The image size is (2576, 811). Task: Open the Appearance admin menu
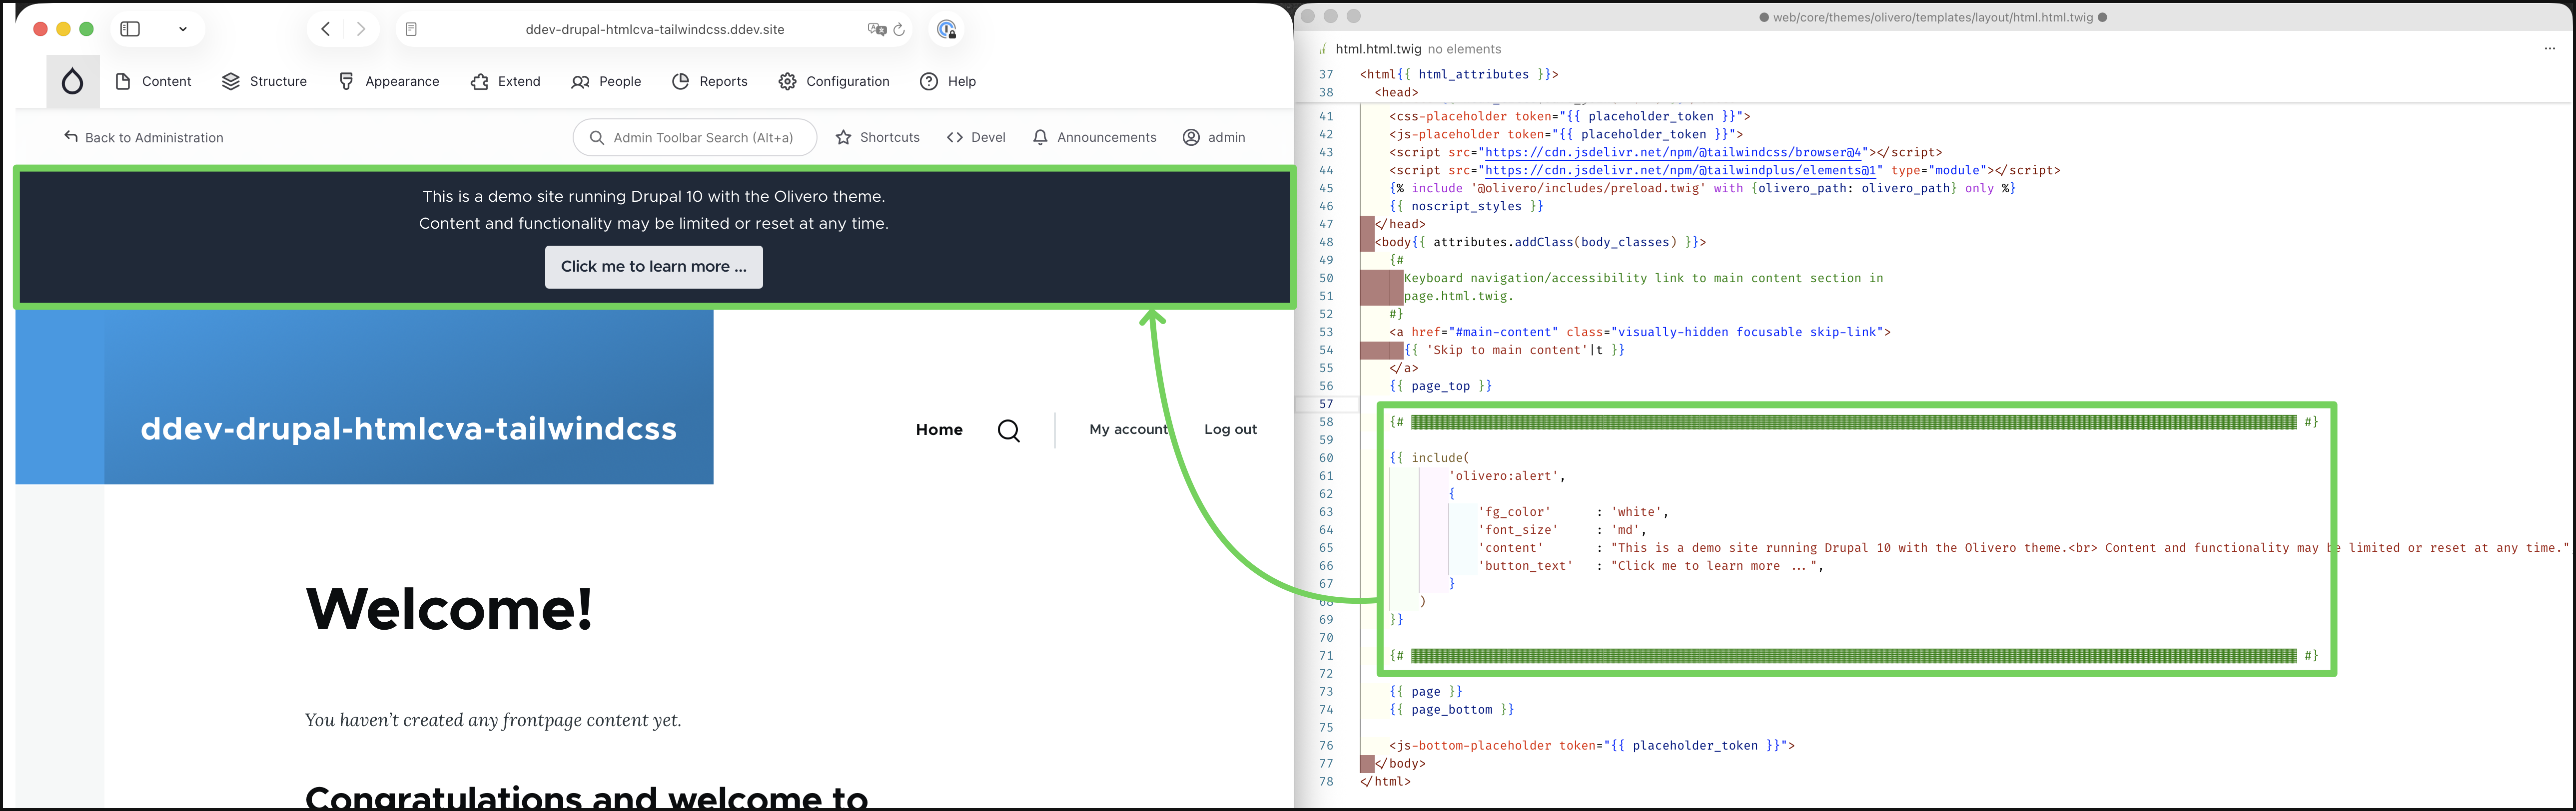(389, 82)
